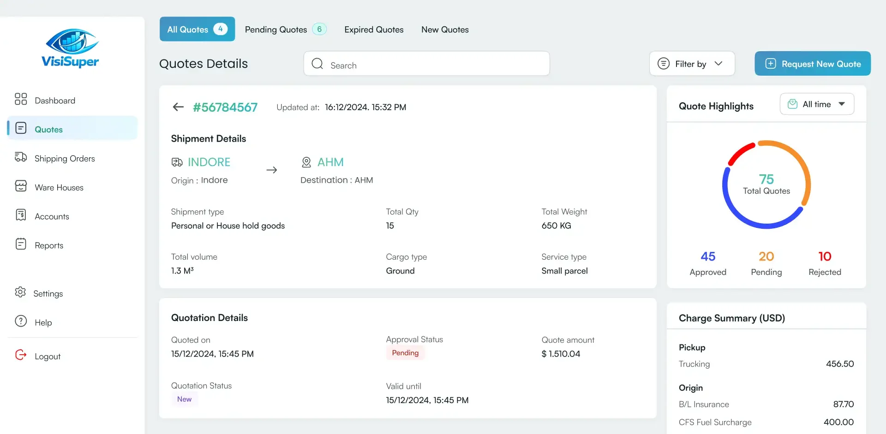Click the 45 Approved count
The image size is (886, 434).
[x=708, y=256]
